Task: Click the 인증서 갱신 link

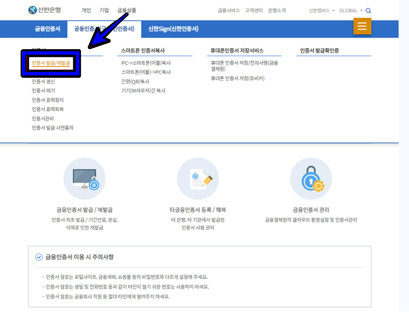Action: (x=43, y=82)
